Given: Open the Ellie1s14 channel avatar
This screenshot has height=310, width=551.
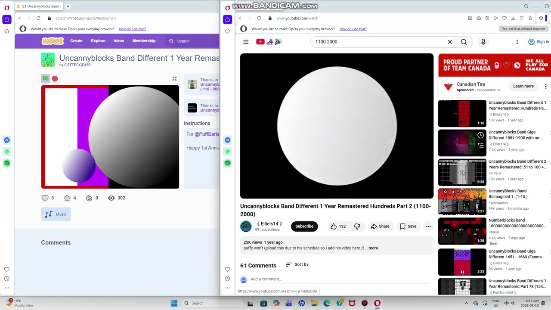Looking at the screenshot, I should click(246, 226).
